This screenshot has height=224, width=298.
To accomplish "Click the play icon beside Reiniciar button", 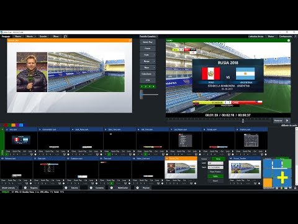I will (x=287, y=121).
